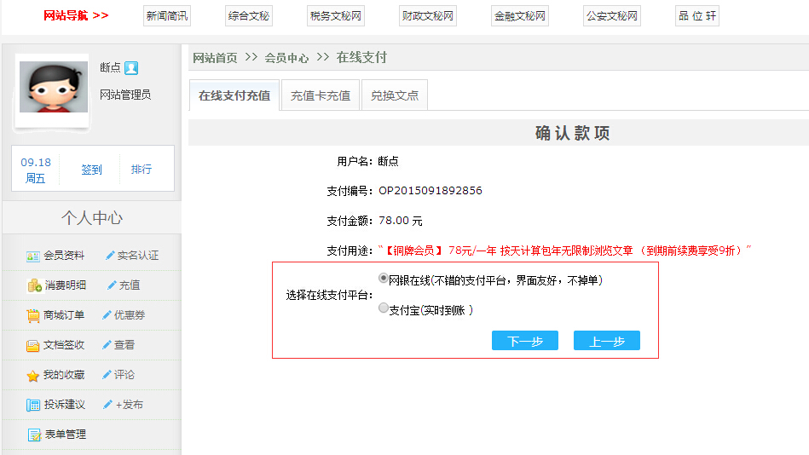Click the user avatar thumbnail
Viewport: 809px width, 455px height.
click(x=52, y=90)
